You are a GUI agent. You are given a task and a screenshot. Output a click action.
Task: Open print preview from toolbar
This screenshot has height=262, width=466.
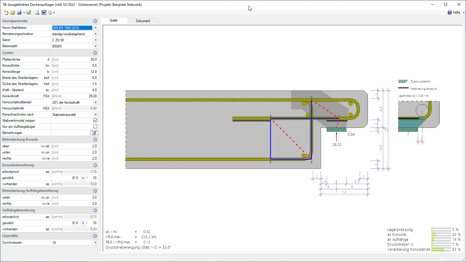37,13
